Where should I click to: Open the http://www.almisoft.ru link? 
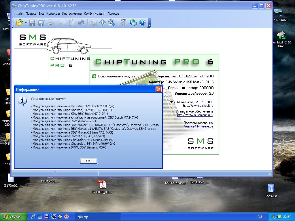(x=198, y=106)
